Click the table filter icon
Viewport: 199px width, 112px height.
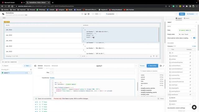pos(154,56)
